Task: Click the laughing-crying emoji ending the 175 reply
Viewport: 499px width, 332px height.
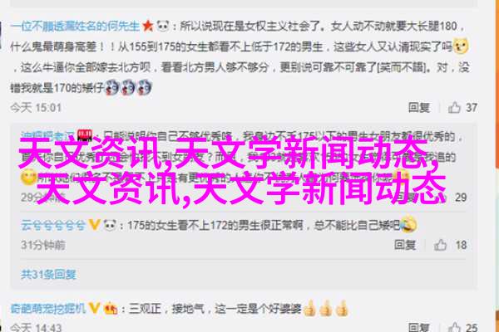Action: pos(408,223)
